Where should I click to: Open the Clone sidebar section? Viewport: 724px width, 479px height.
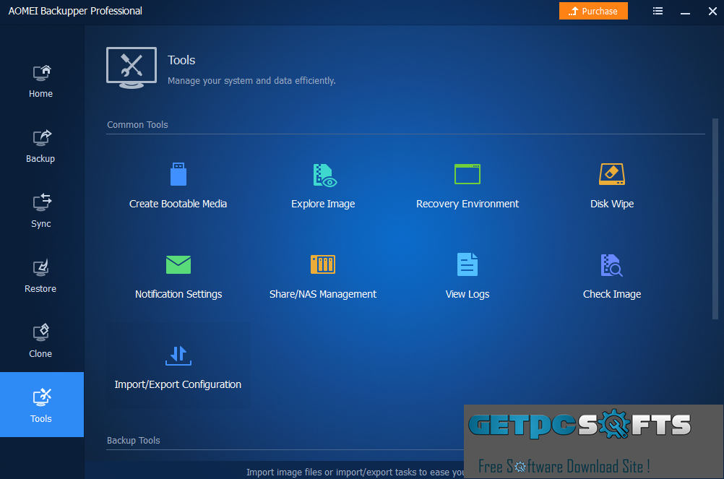[x=41, y=341]
